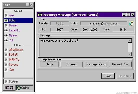Close the 1012 contact list window
This screenshot has height=94, width=138.
(31, 5)
